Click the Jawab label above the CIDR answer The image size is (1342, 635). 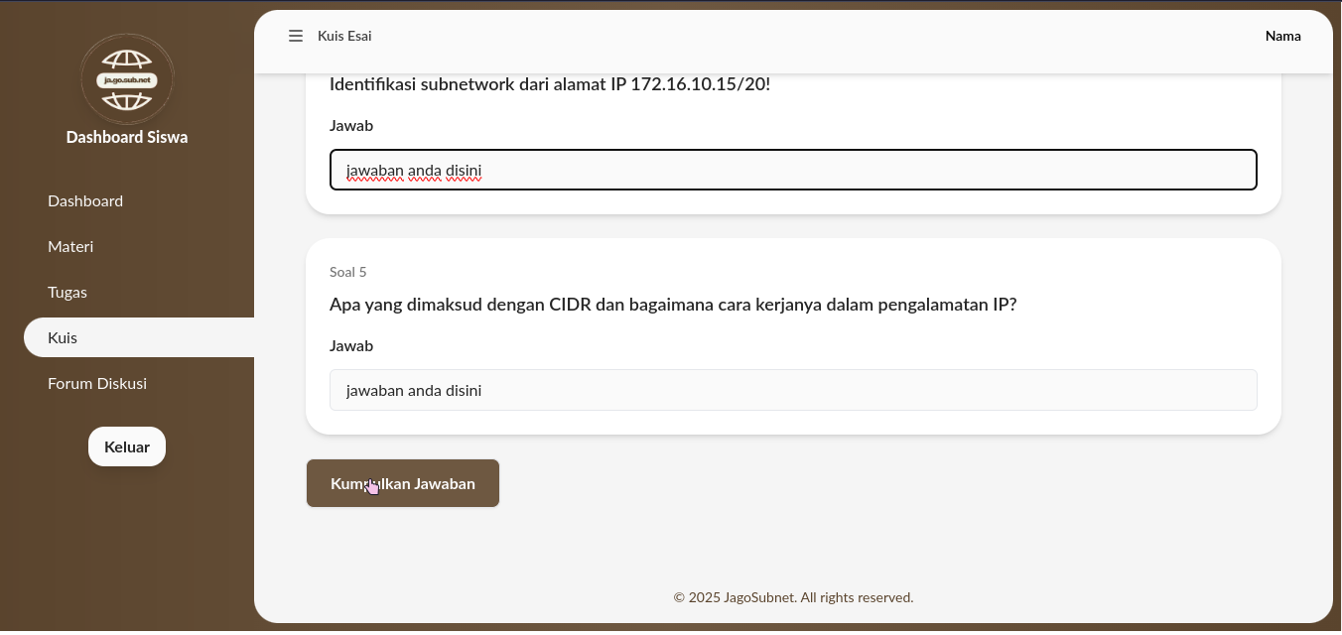[351, 345]
